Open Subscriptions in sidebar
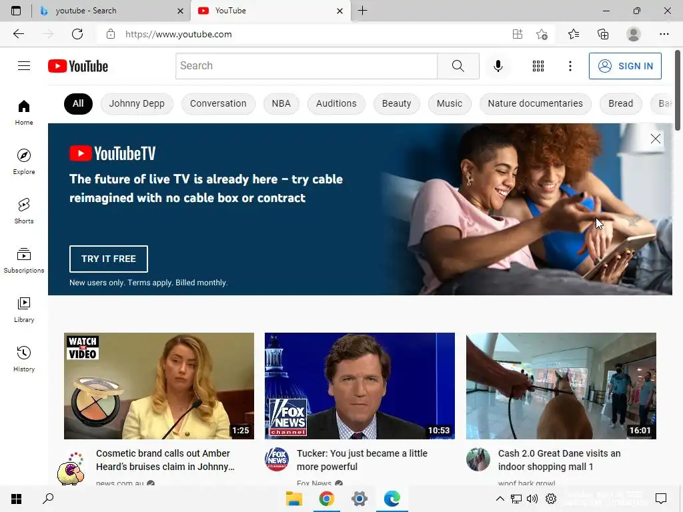The width and height of the screenshot is (683, 512). 24,261
